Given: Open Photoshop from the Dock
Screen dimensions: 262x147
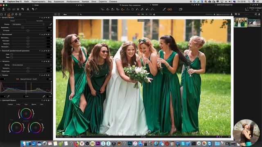Looking at the screenshot, I should click(130, 143).
